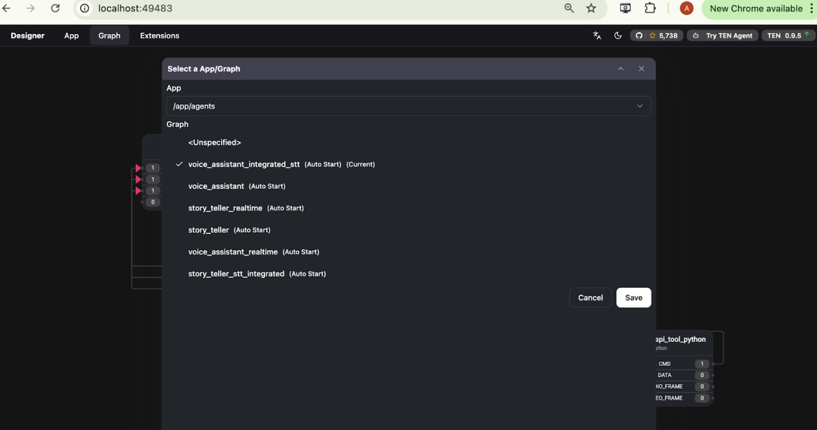Open the language translation icon
The width and height of the screenshot is (817, 430).
(x=597, y=36)
